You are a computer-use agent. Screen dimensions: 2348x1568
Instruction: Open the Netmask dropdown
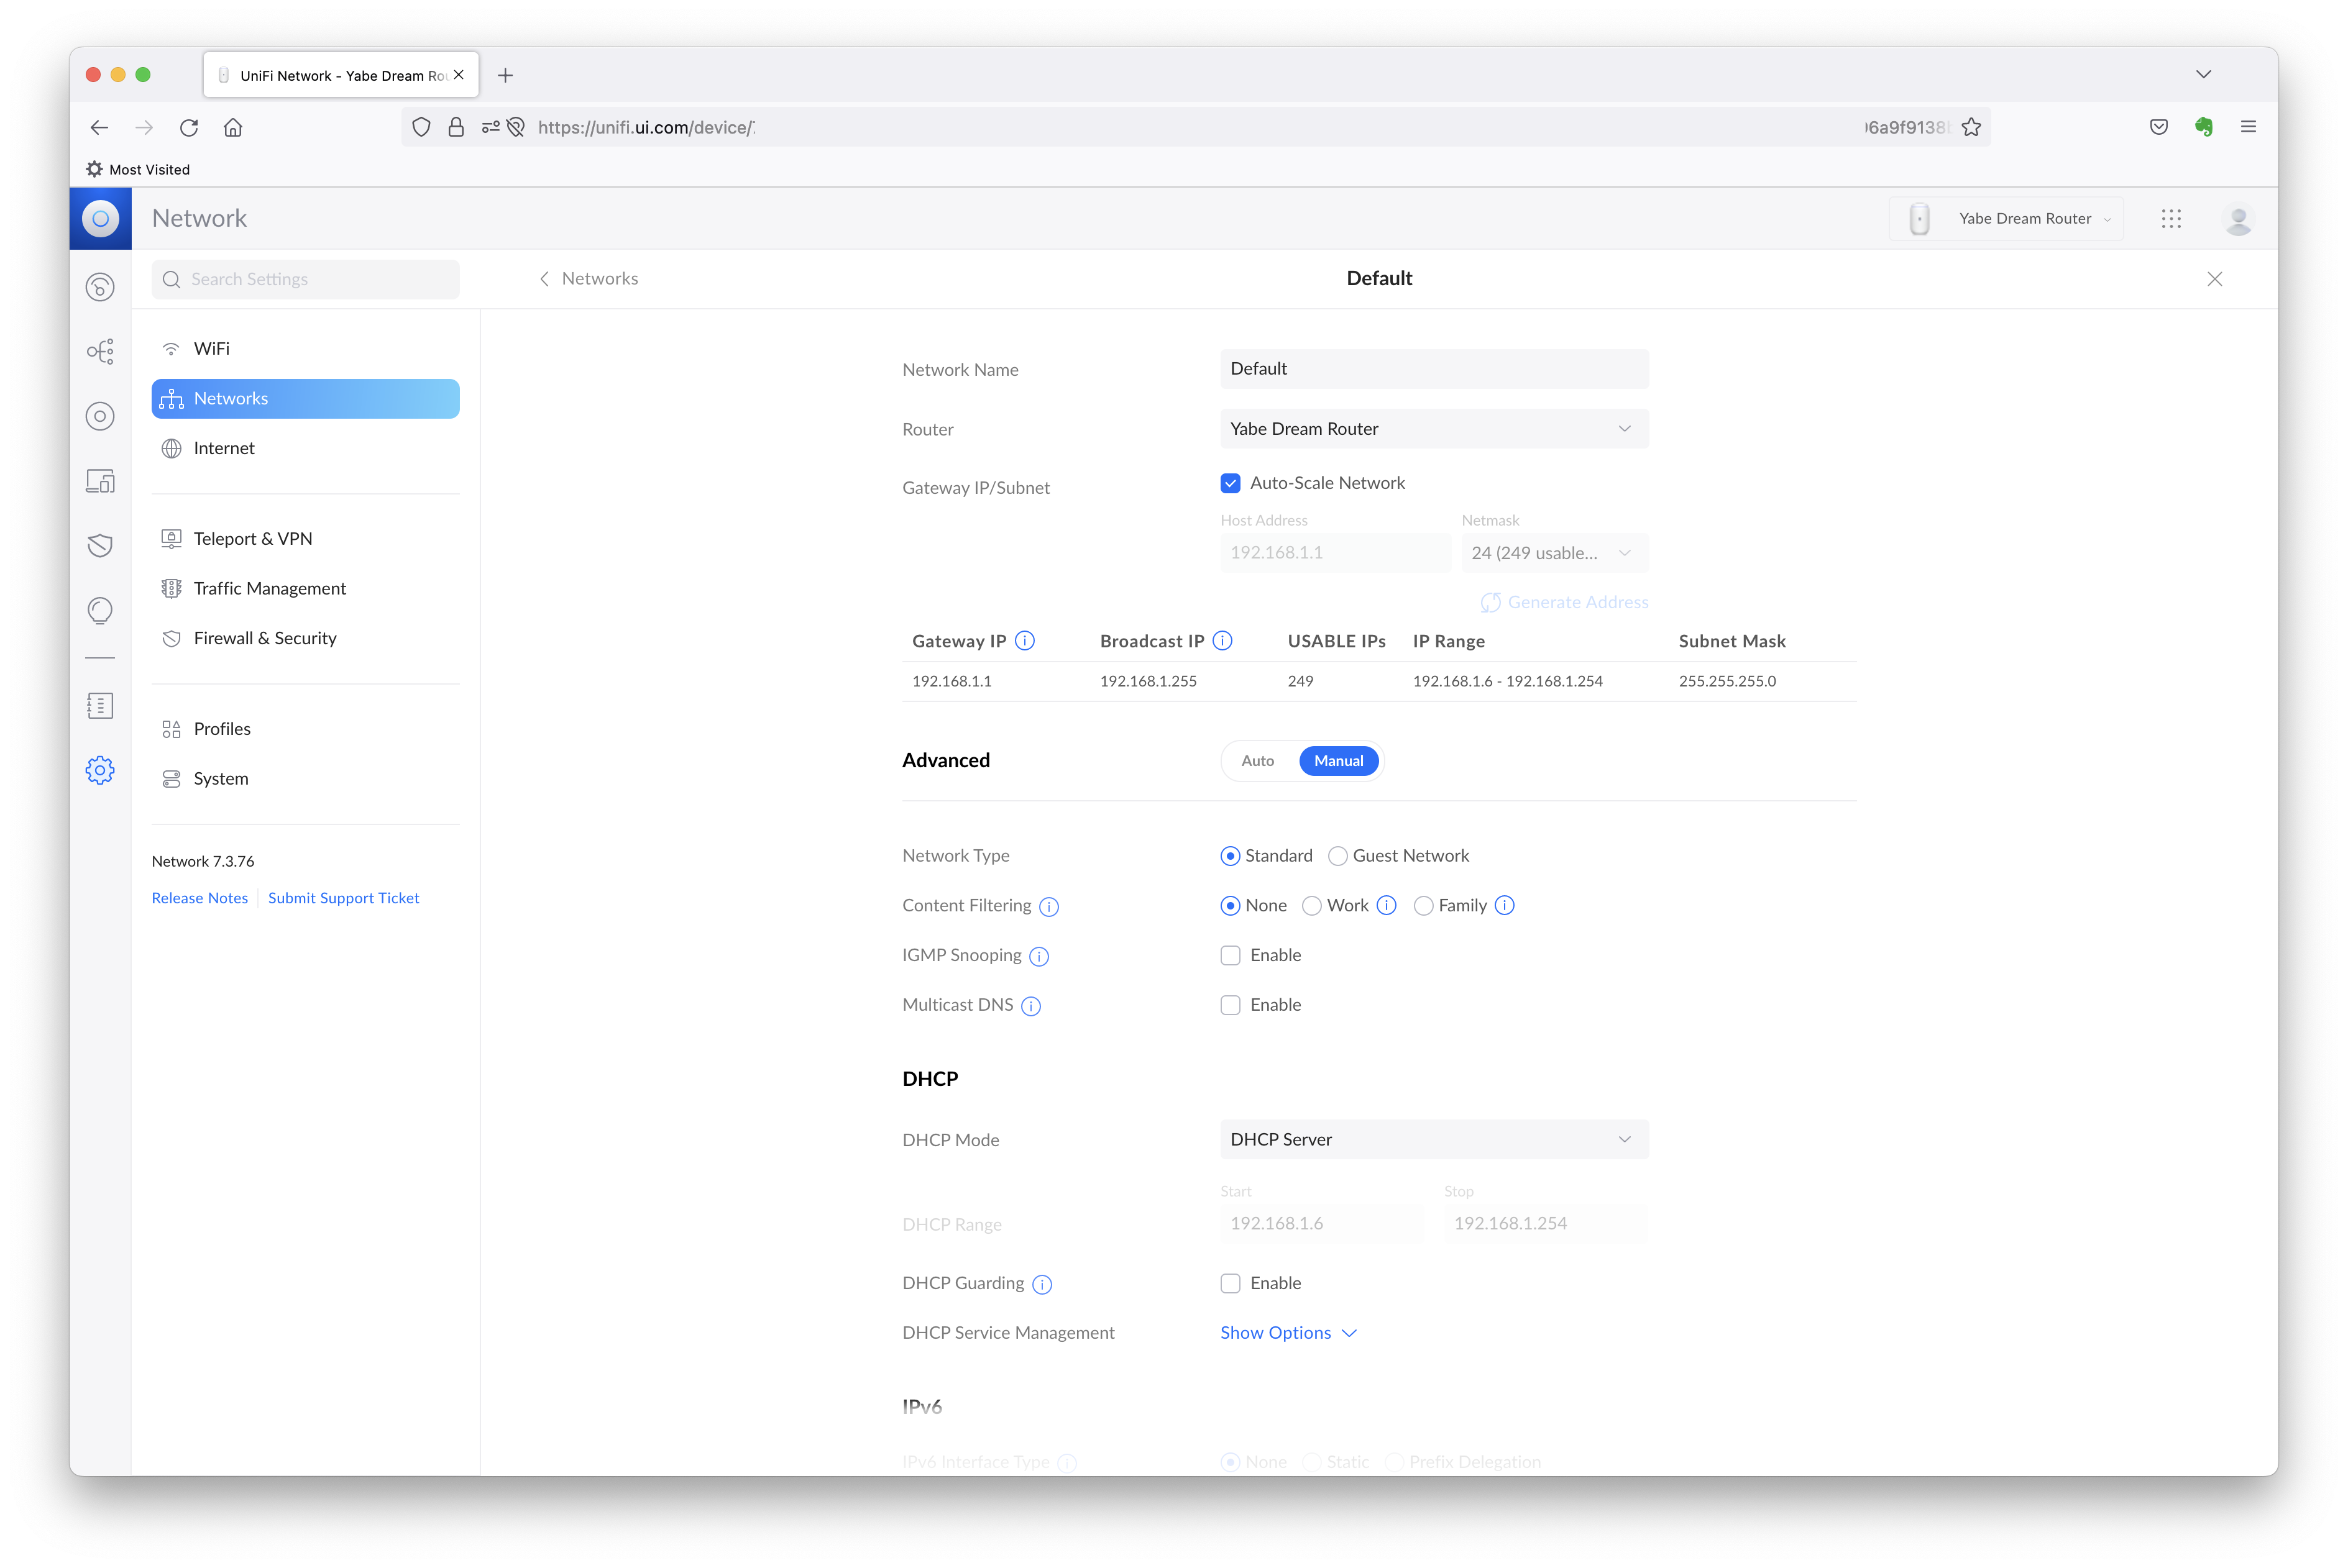click(1554, 553)
